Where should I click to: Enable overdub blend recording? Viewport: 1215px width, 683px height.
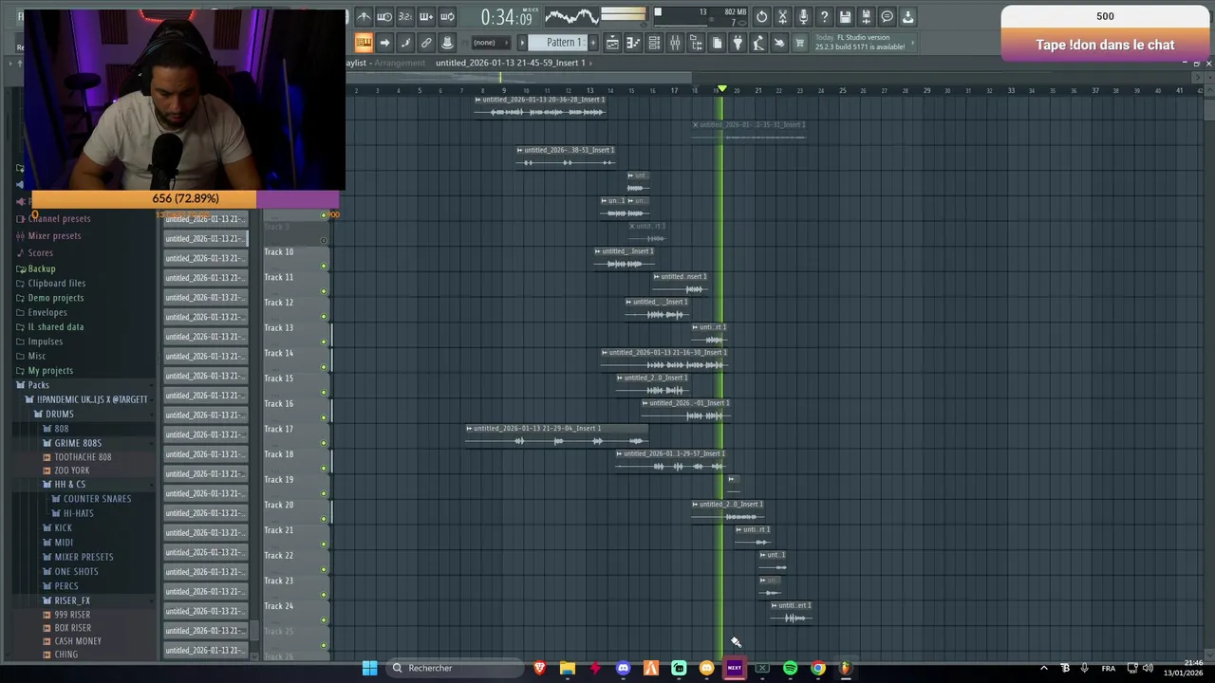426,16
